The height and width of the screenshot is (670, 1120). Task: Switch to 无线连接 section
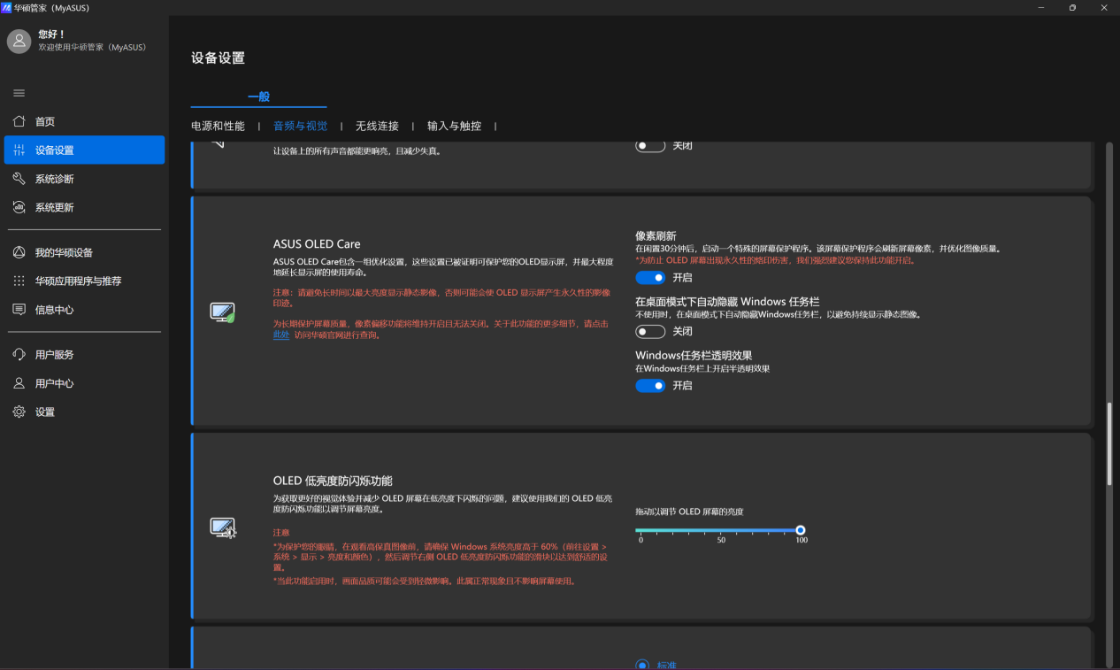pyautogui.click(x=377, y=127)
